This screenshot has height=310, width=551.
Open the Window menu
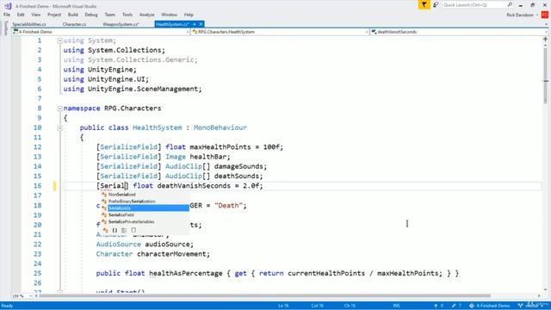point(169,15)
